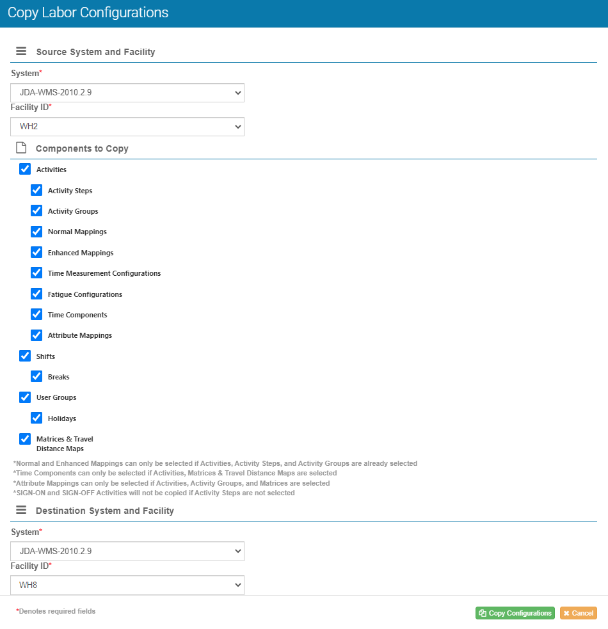Open the destination System dropdown

127,551
